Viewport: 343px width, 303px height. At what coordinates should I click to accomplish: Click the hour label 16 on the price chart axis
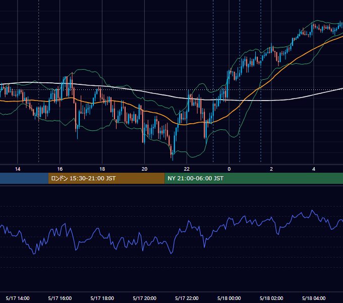tap(60, 169)
